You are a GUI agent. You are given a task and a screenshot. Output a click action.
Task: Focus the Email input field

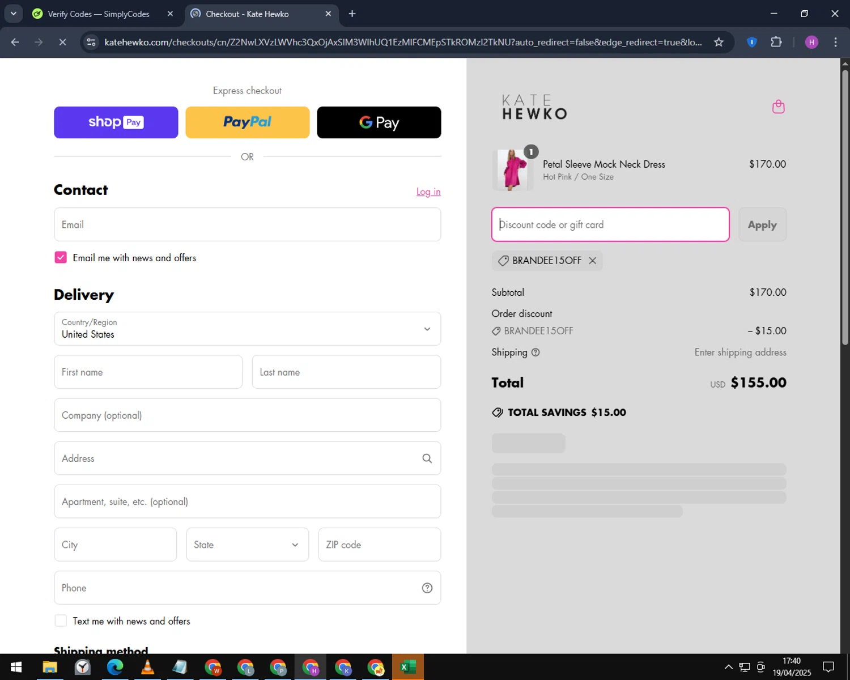248,224
